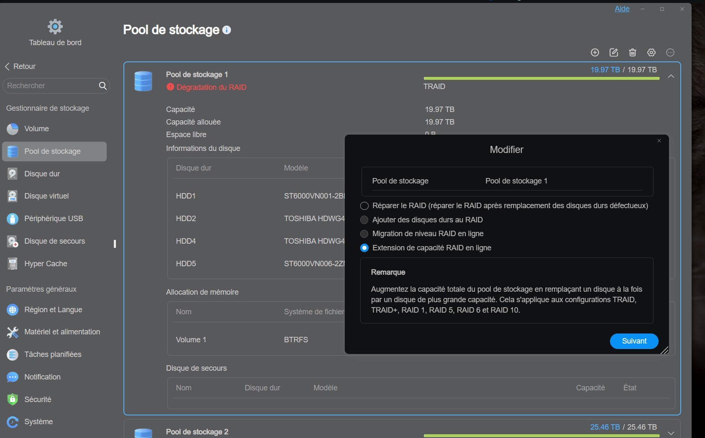Image resolution: width=705 pixels, height=438 pixels.
Task: Click the add storage pool plus icon
Action: 595,52
